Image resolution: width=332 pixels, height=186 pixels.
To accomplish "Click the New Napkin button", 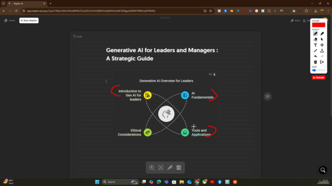I will 29,21.
